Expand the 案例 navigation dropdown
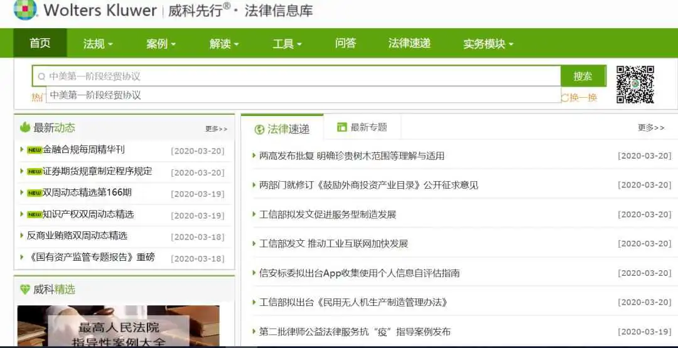The height and width of the screenshot is (348, 678). 161,44
